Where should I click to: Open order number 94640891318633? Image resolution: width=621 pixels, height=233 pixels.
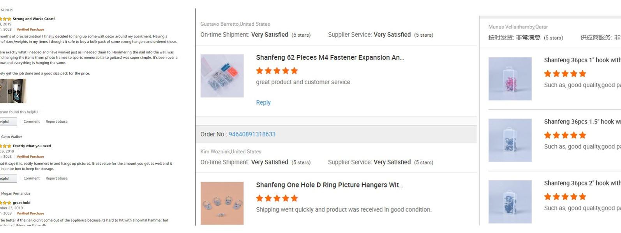(x=252, y=134)
